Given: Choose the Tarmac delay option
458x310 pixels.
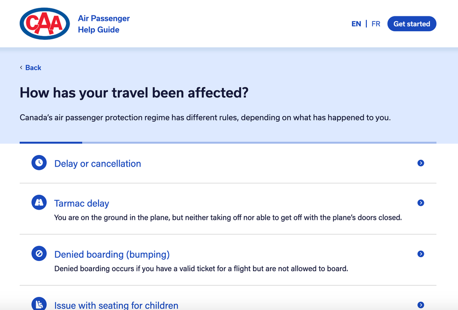Looking at the screenshot, I should 82,204.
